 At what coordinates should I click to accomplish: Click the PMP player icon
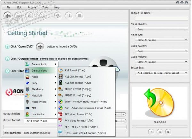point(28,108)
